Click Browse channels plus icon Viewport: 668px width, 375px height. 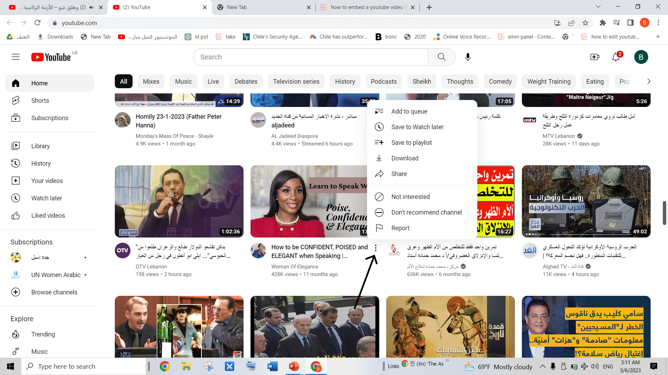pos(16,292)
